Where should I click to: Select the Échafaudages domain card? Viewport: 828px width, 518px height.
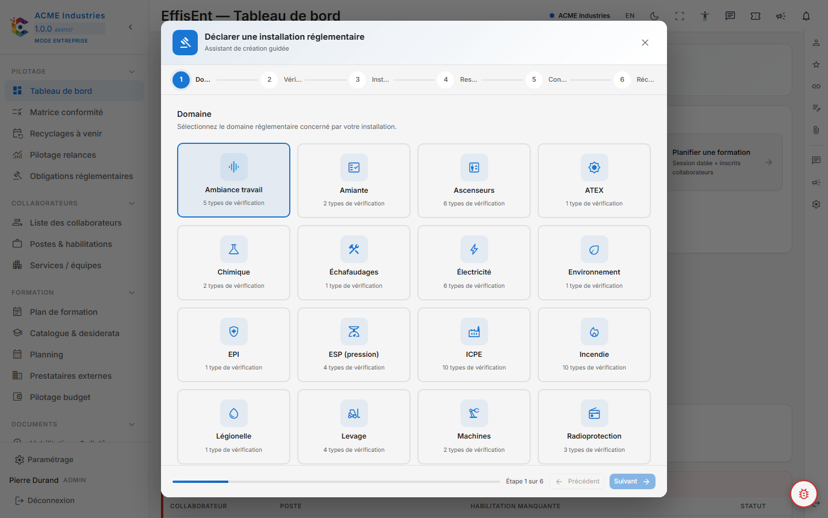point(354,262)
